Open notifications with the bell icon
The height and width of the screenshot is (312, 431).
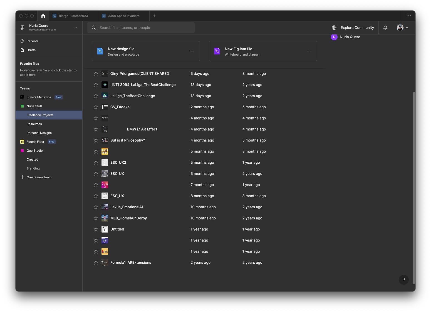(x=385, y=28)
